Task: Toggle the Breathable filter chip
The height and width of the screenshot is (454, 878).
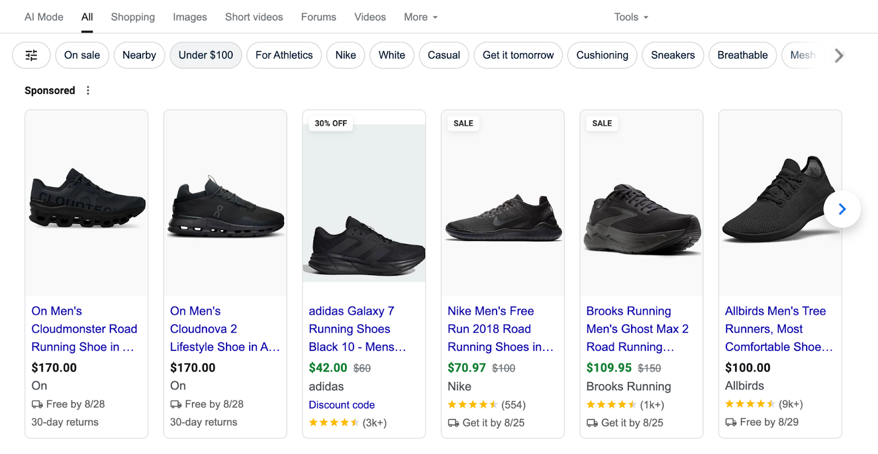Action: (x=742, y=55)
